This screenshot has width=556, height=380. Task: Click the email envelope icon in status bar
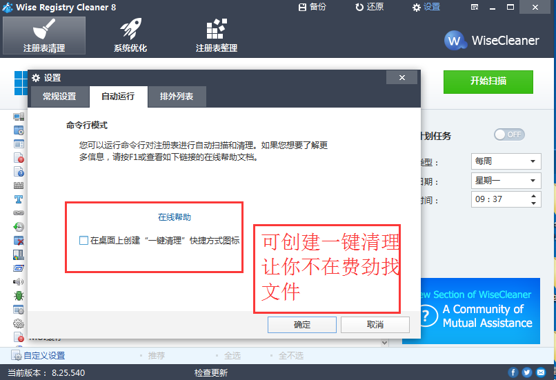click(541, 372)
